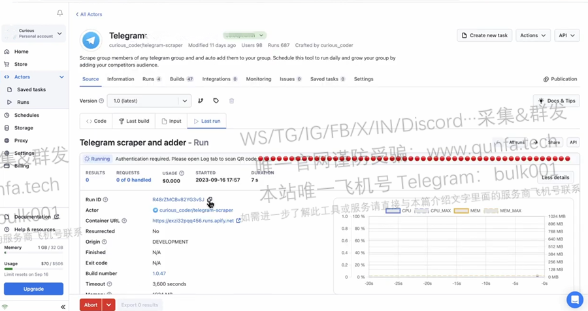Screen dimensions: 588x311
Task: Open Home in the sidebar
Action: click(x=22, y=52)
